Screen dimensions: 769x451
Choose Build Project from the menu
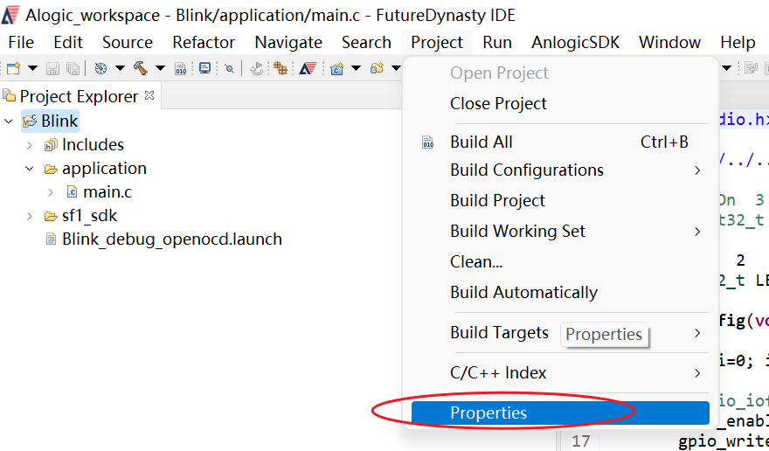[x=497, y=201]
